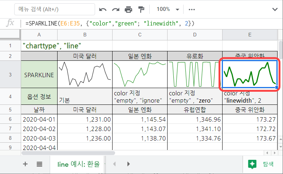Viewport: 283px width, 174px height.
Task: Click inside the SPARKLINE formula bar
Action: 146,23
